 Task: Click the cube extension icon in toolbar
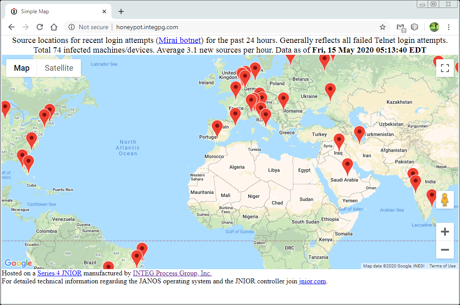pos(414,27)
